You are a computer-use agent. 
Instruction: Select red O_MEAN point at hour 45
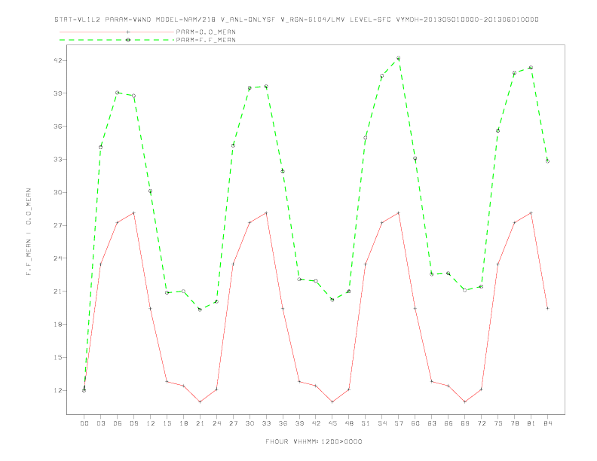(332, 401)
